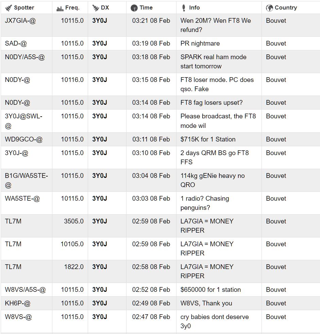Screen dimensions: 320x334
Task: Click the satellite icon beside Spotter header
Action: [9, 8]
